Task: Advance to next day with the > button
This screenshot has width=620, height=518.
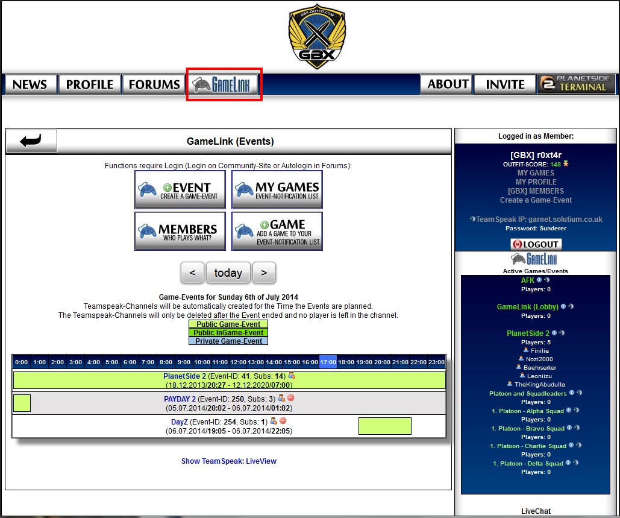Action: tap(264, 273)
